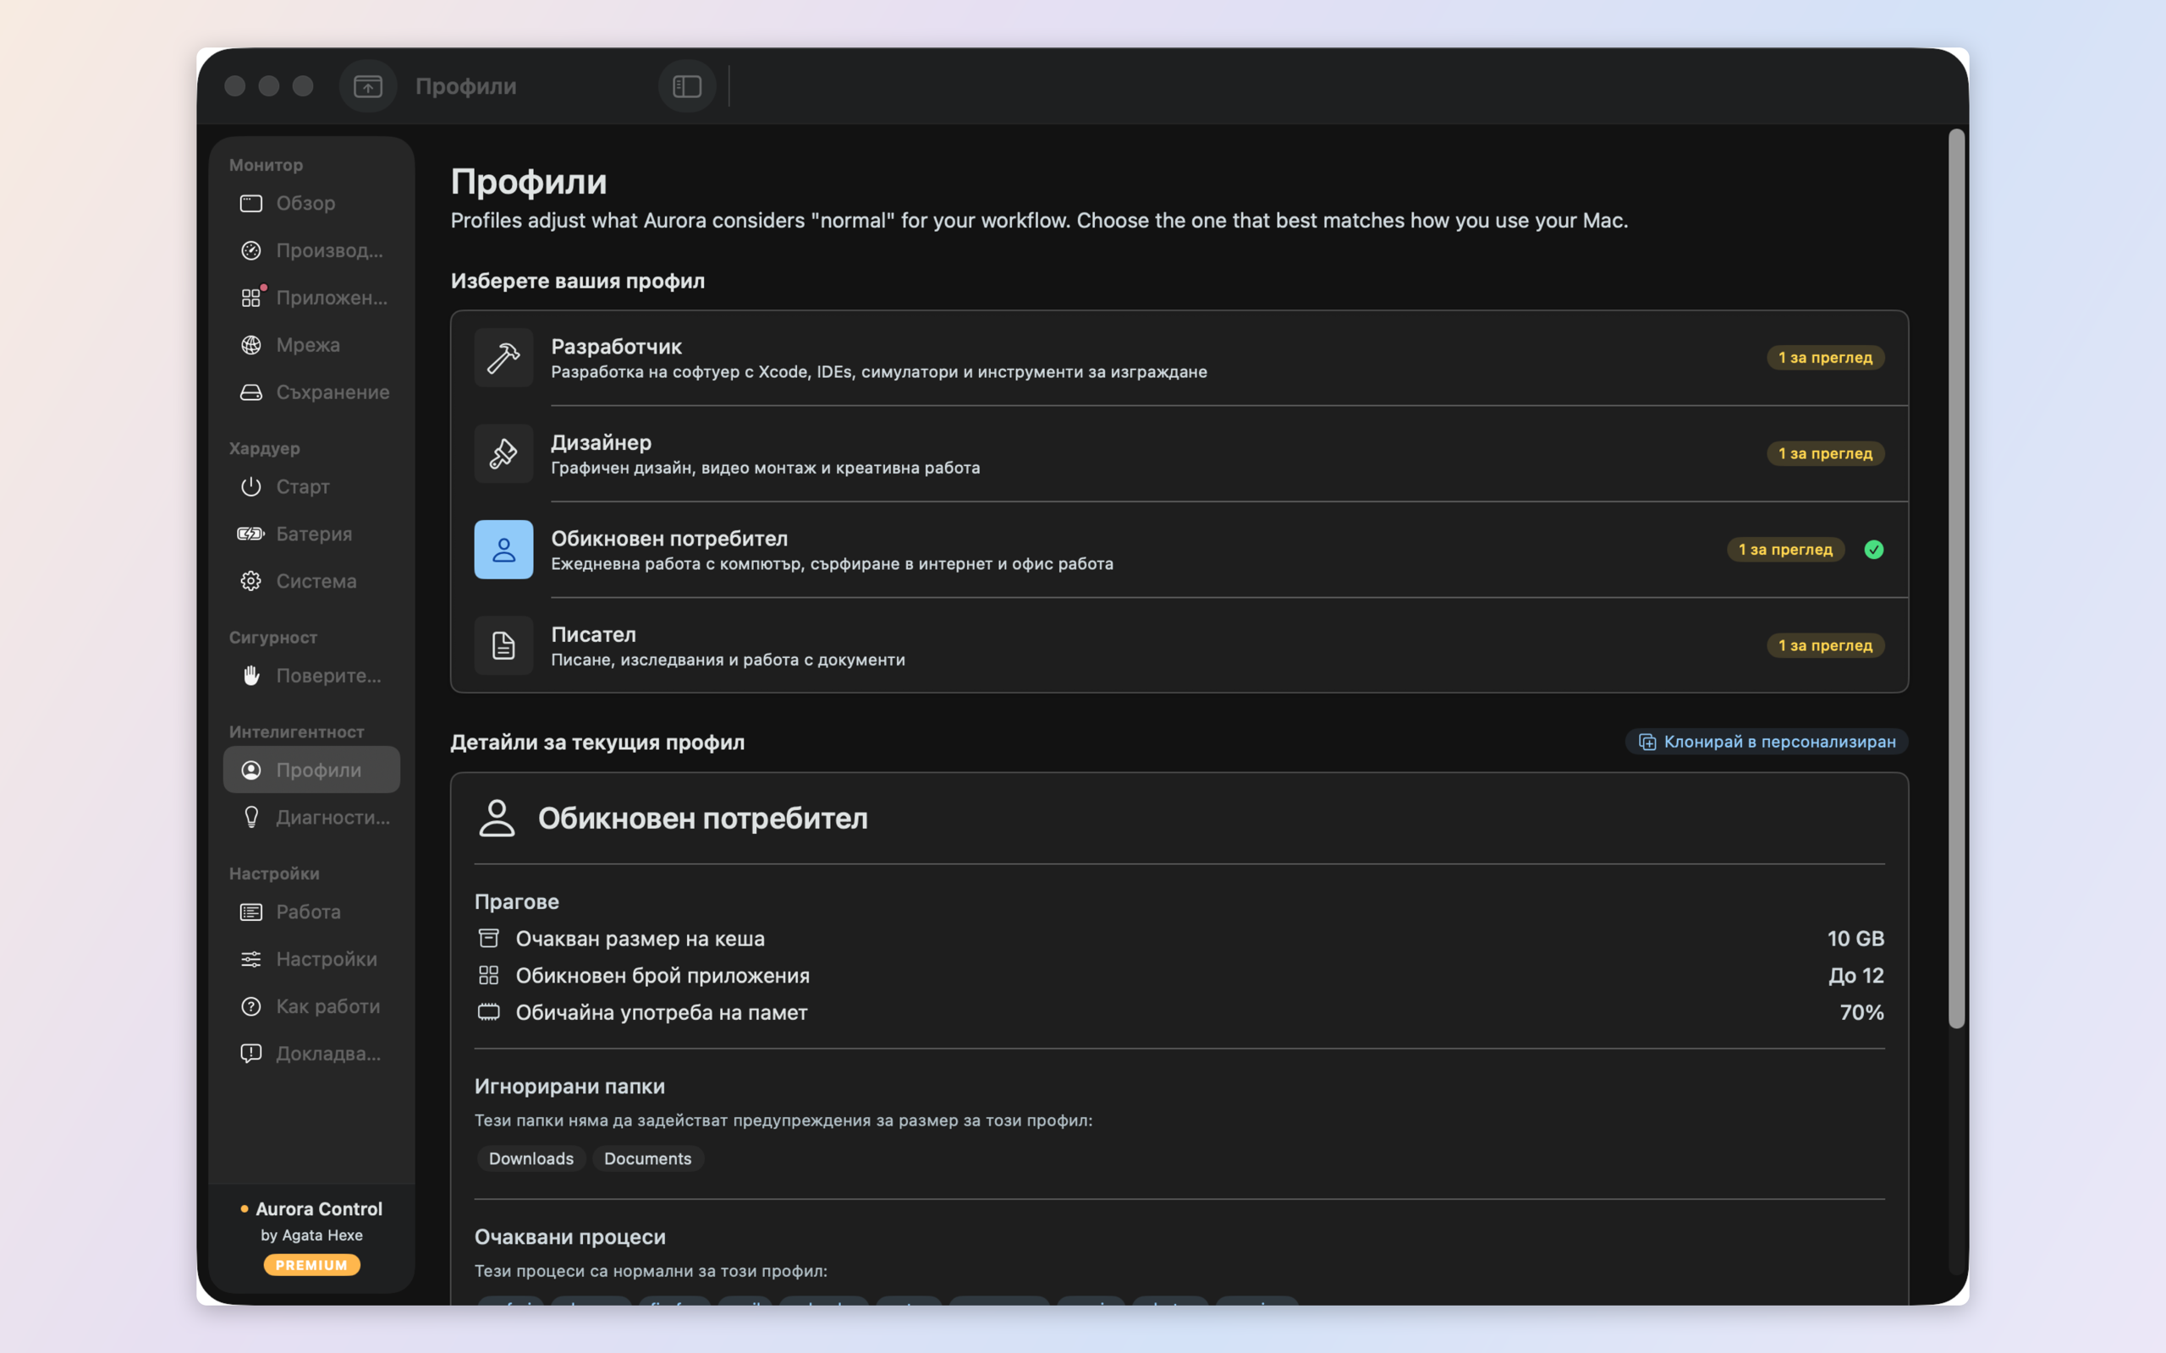This screenshot has width=2166, height=1353.
Task: Open the Профили sidebar tab
Action: tap(311, 770)
